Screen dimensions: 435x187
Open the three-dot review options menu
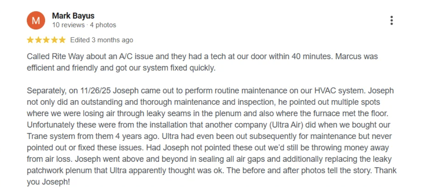391,20
